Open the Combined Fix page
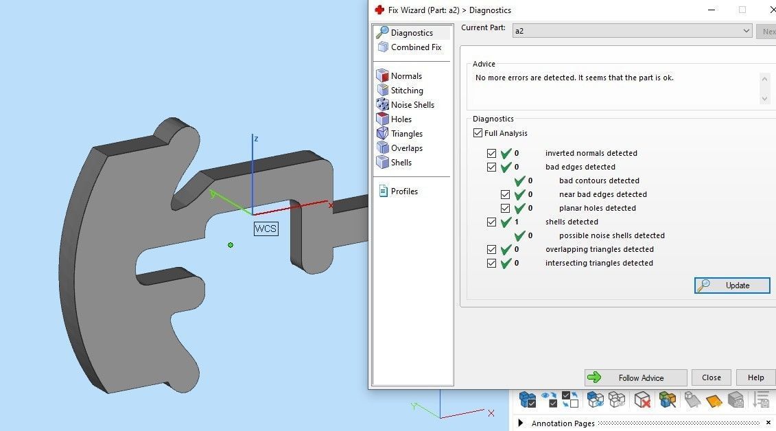Viewport: 776px width, 431px height. click(x=416, y=47)
